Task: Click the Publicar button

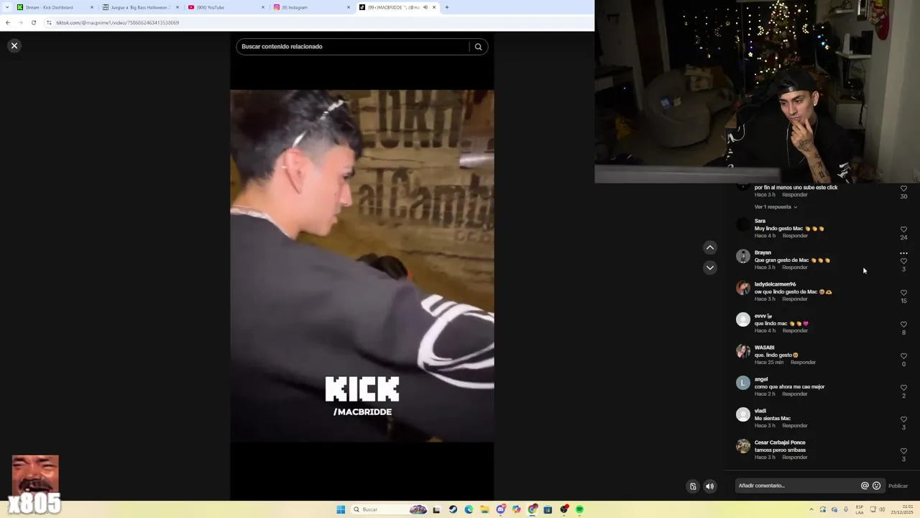Action: click(898, 486)
